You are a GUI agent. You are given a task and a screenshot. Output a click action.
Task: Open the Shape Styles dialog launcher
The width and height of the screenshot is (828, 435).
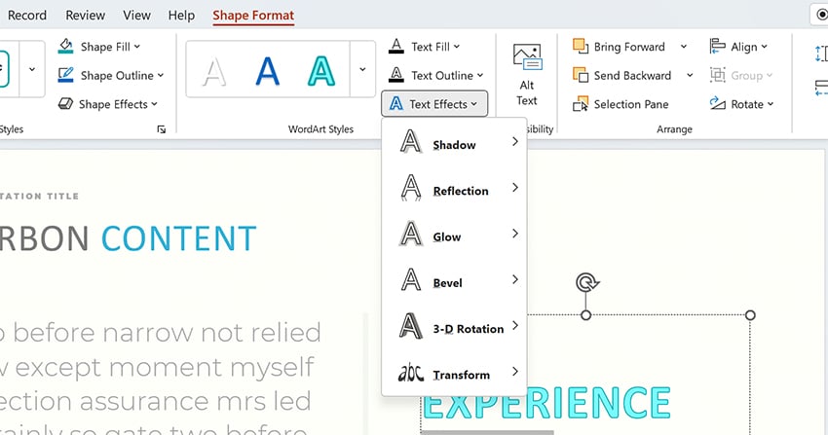tap(161, 128)
